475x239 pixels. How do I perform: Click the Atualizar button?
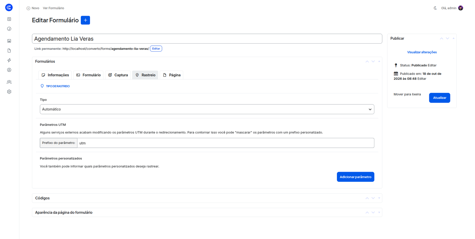click(x=439, y=98)
